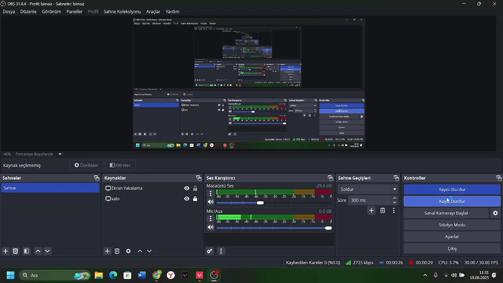503x283 pixels.
Task: Open audio mixer three-dot menu at bottom
Action: (221, 251)
